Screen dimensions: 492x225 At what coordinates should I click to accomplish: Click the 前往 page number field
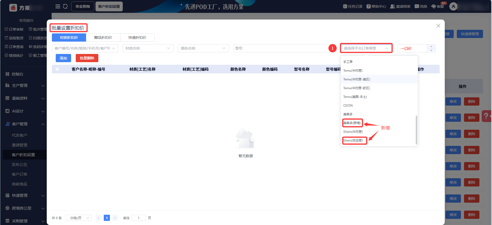click(139, 218)
